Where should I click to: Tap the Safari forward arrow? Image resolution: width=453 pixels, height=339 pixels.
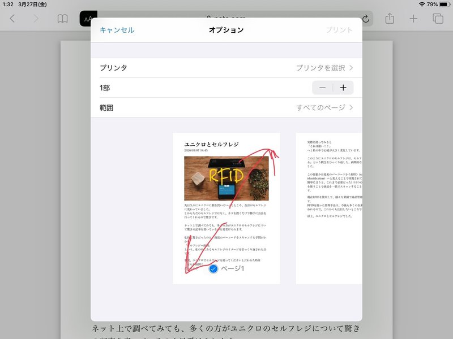click(x=36, y=19)
